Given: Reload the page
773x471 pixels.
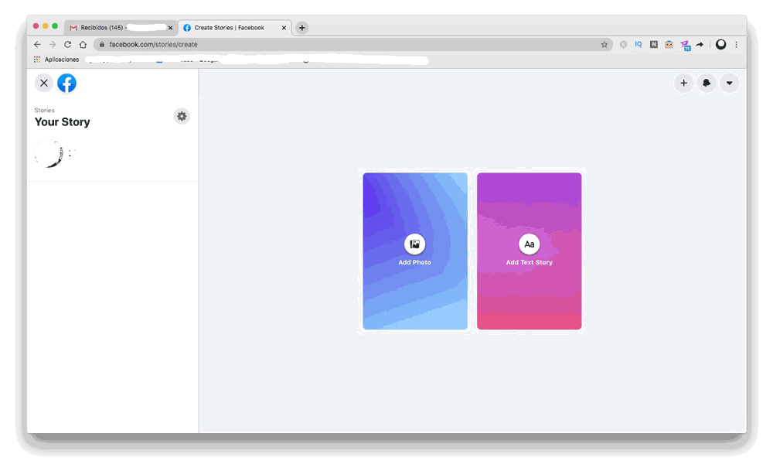Looking at the screenshot, I should point(67,44).
